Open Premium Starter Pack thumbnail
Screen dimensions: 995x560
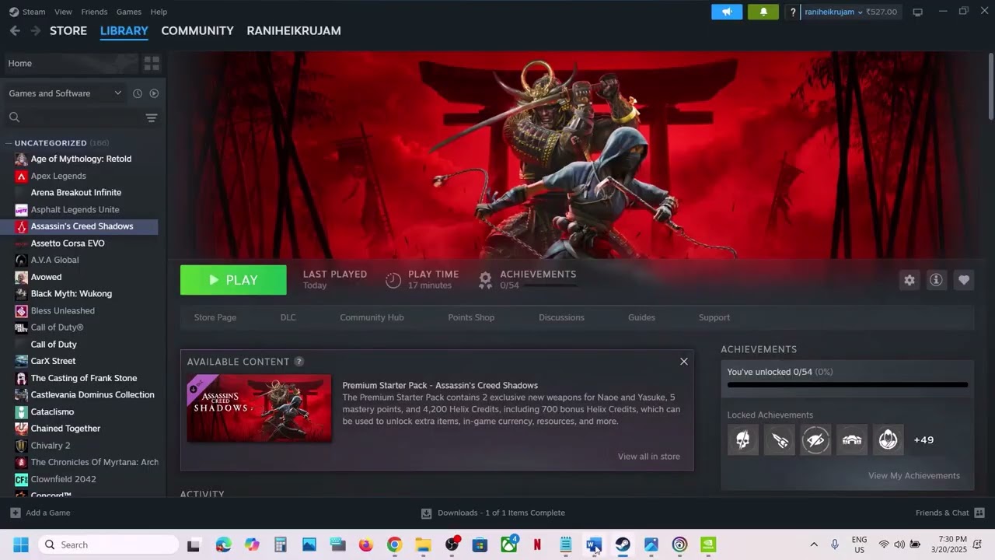(260, 408)
